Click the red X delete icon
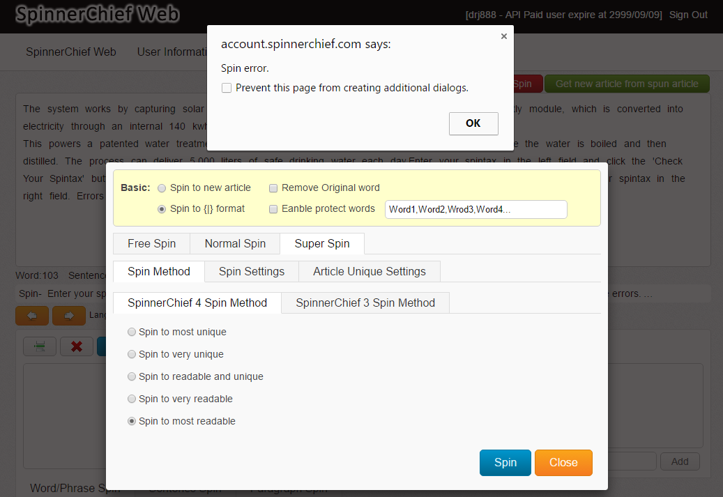Image resolution: width=723 pixels, height=497 pixels. [77, 346]
